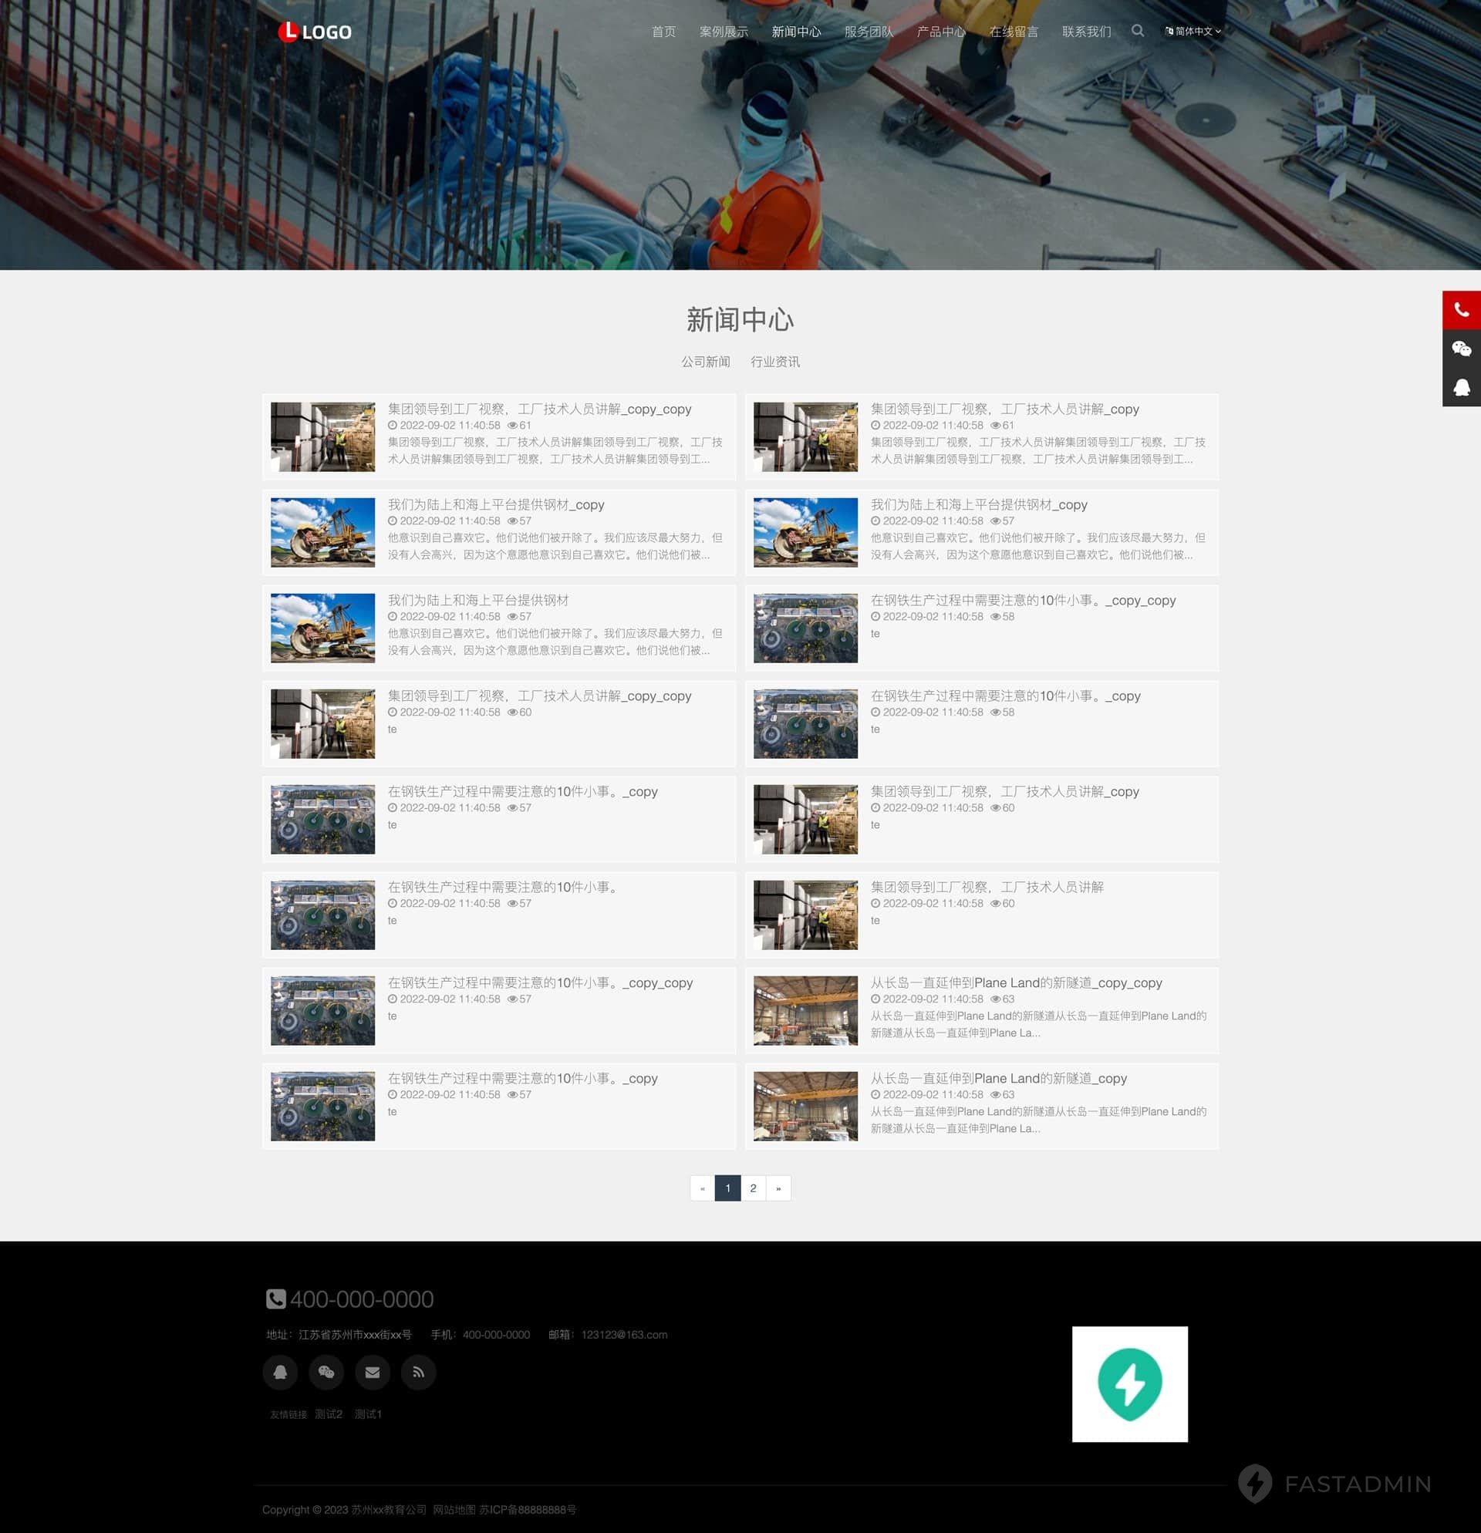Click the 网站地图 footer link
The width and height of the screenshot is (1481, 1533).
pos(454,1510)
